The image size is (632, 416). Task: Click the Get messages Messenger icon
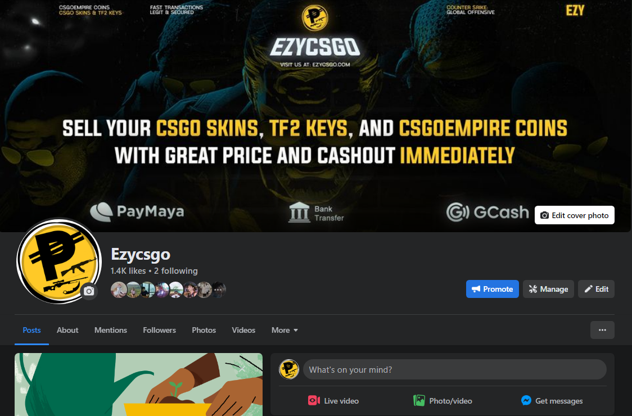[526, 400]
